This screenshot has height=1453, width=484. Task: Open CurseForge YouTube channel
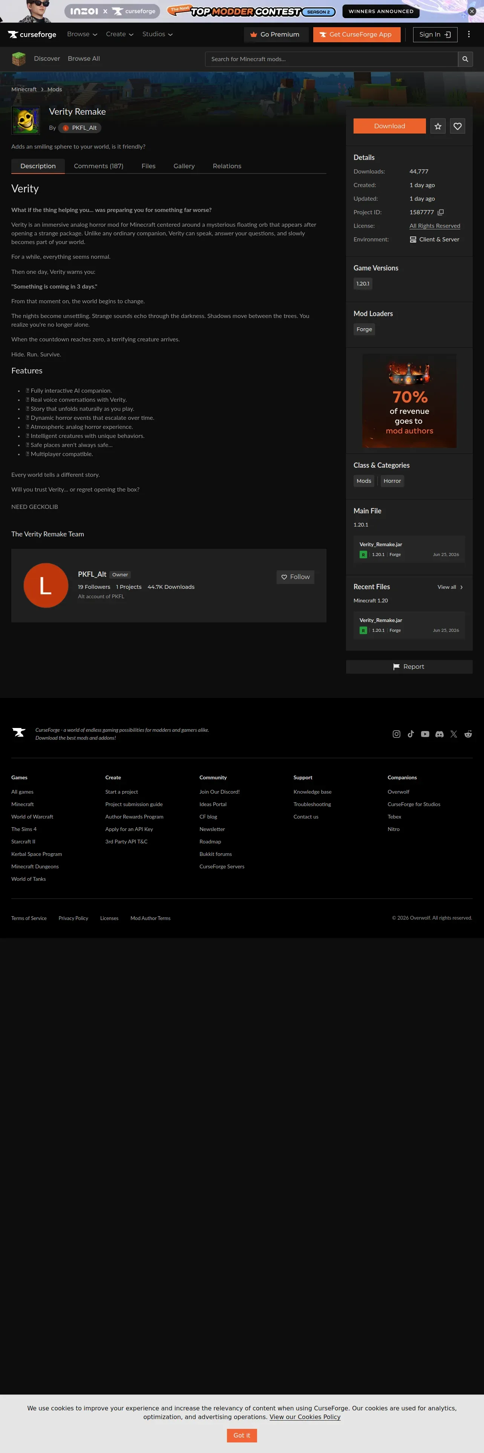(426, 734)
